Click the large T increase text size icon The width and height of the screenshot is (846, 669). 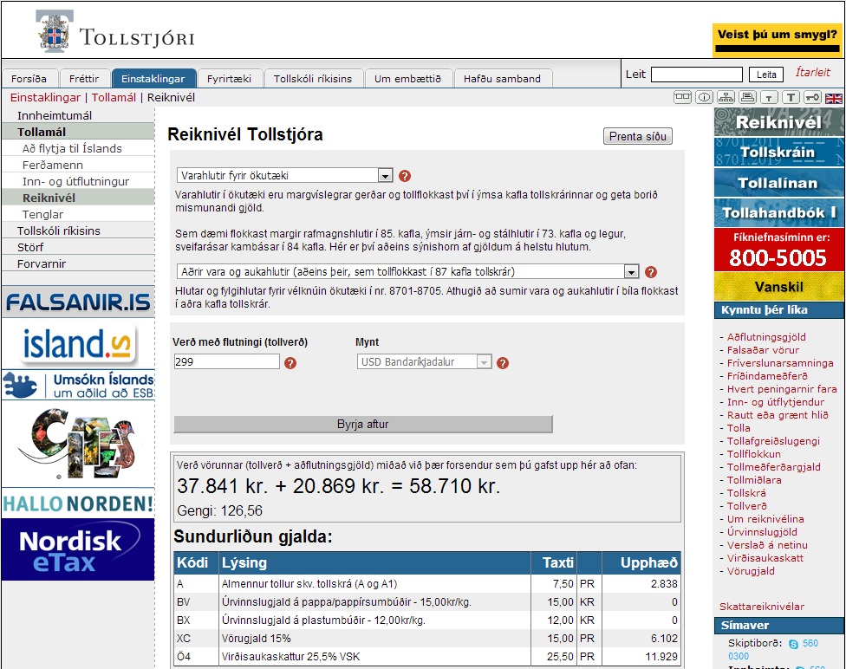tap(791, 98)
